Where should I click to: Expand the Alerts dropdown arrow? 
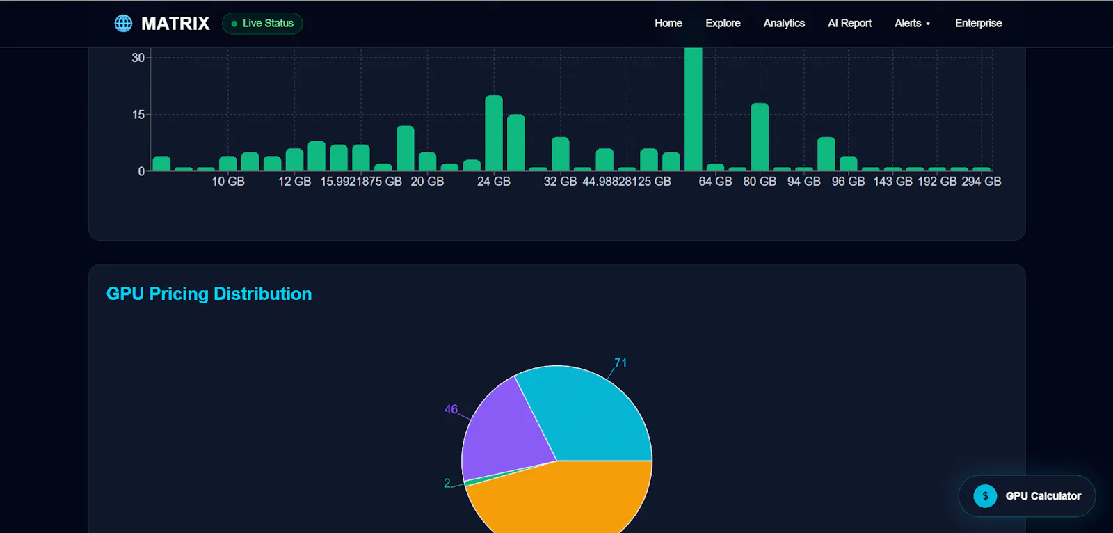pyautogui.click(x=928, y=24)
